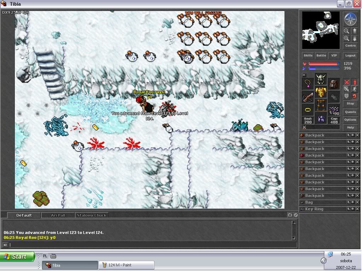Toggle secure mode
The image size is (362, 271).
coord(354,96)
